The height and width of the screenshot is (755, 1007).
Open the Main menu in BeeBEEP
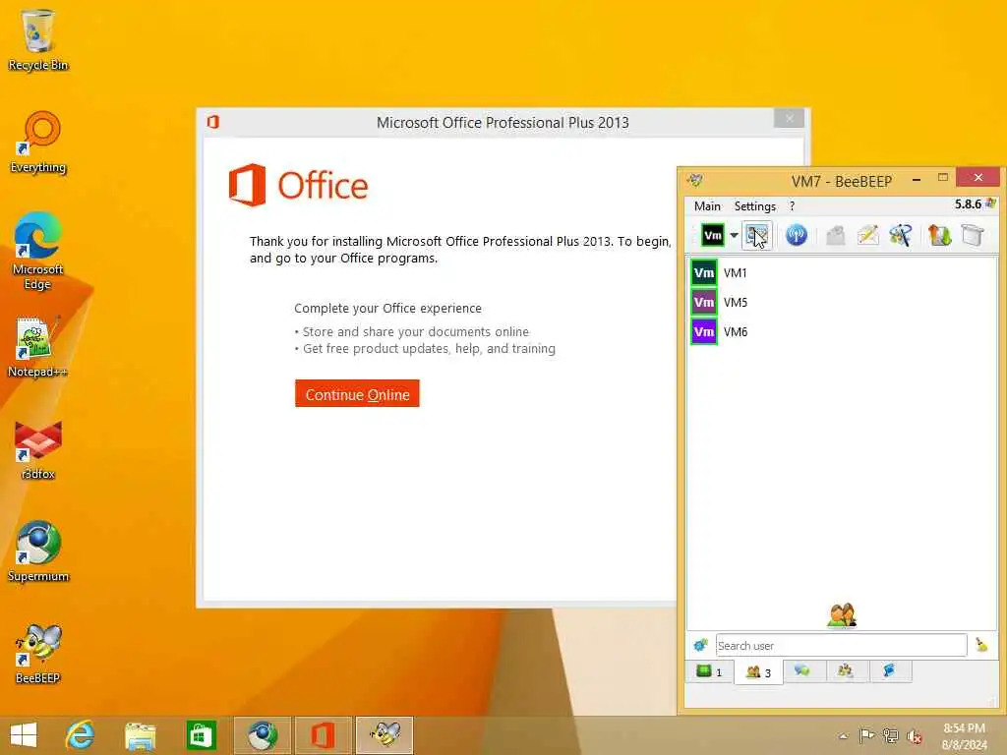[x=707, y=206]
